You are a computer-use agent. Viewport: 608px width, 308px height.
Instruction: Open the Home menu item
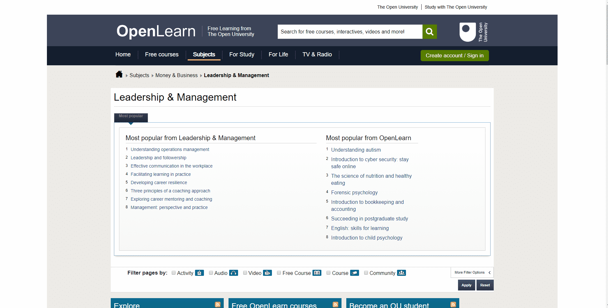pyautogui.click(x=123, y=54)
